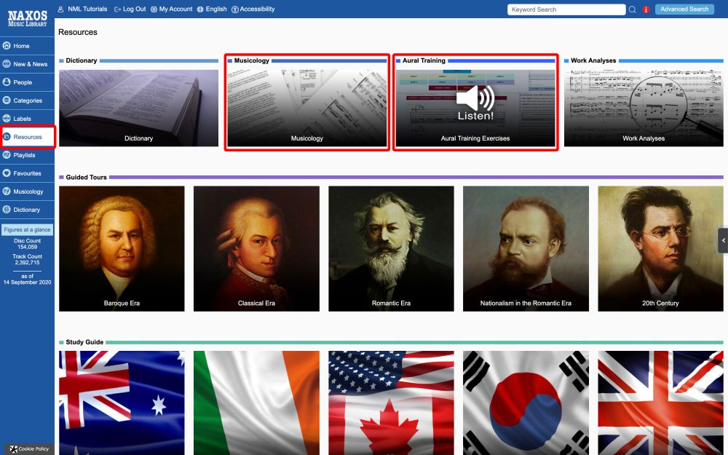Image resolution: width=728 pixels, height=455 pixels.
Task: Click the Favourites heart icon
Action: [7, 173]
